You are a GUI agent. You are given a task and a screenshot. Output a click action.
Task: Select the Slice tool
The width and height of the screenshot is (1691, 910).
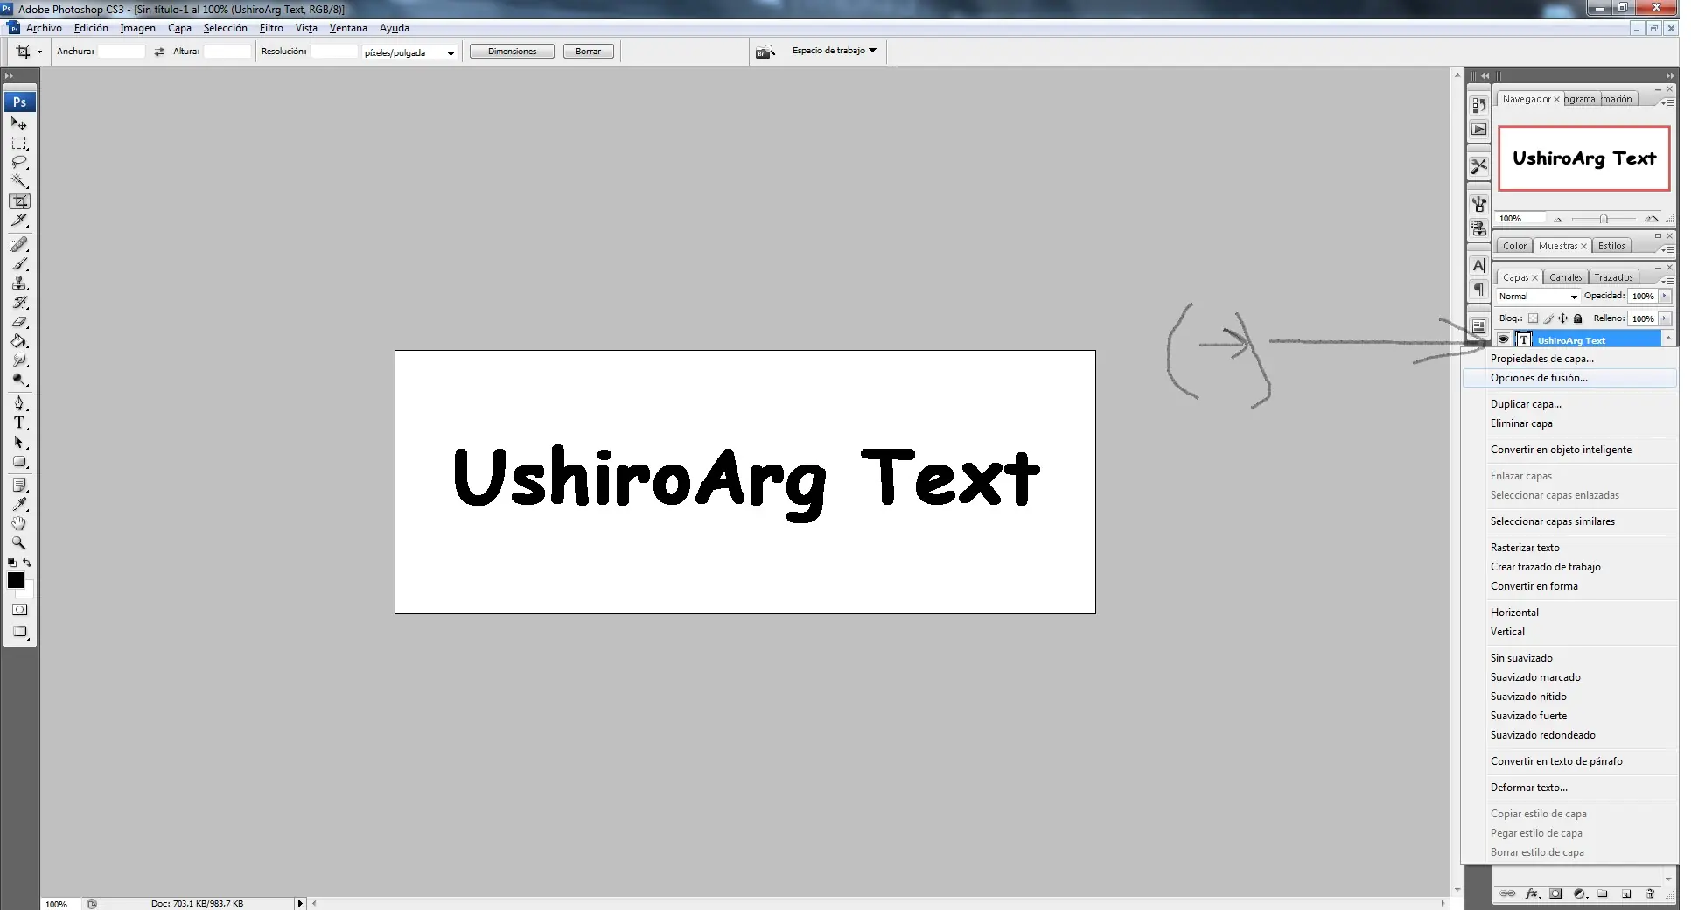(x=19, y=220)
